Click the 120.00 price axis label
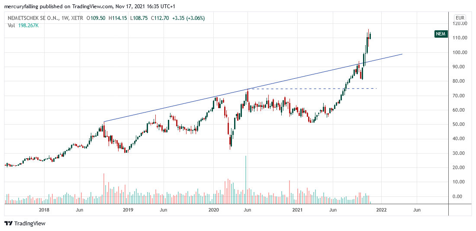Viewport: 476px width, 231px height. click(x=460, y=23)
